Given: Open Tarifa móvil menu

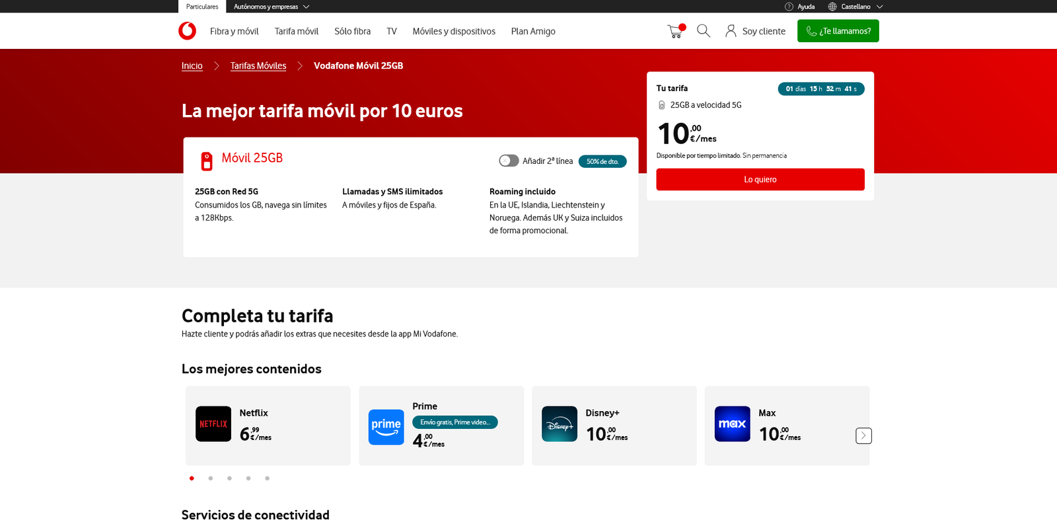Looking at the screenshot, I should tap(297, 31).
